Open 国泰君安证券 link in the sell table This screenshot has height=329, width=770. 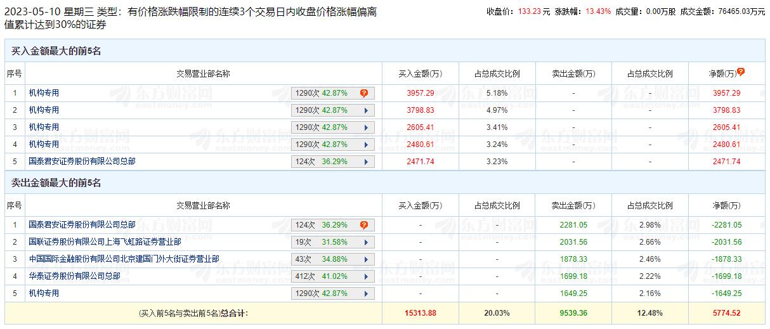tap(82, 225)
